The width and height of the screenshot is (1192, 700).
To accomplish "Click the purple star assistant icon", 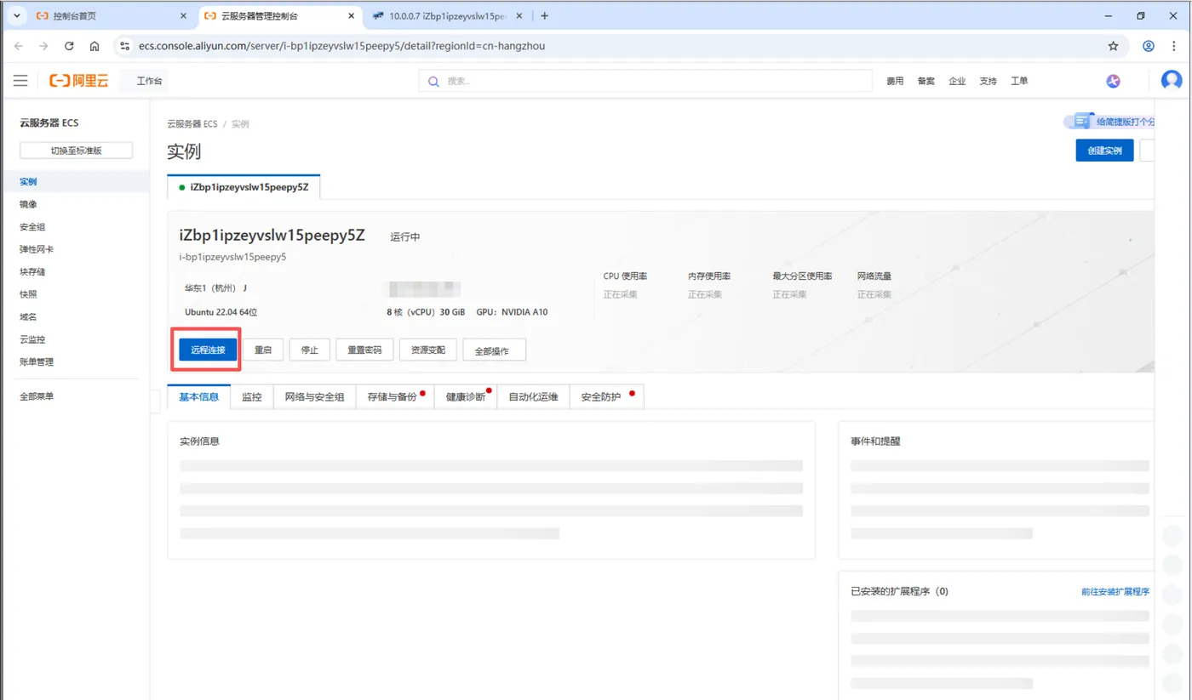I will point(1113,81).
